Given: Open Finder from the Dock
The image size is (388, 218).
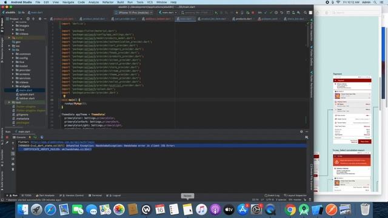Looking at the screenshot, I should click(23, 210).
